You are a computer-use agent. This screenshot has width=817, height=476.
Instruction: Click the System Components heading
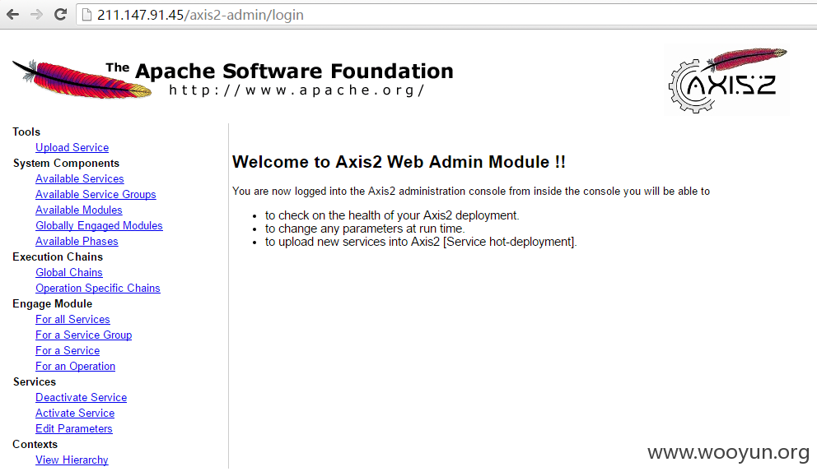coord(66,164)
